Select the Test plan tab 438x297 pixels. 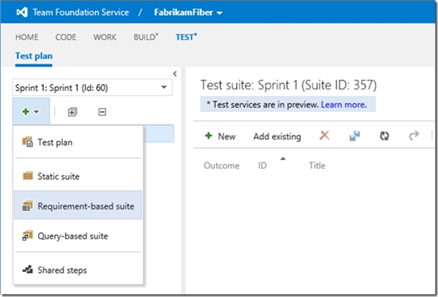[34, 56]
